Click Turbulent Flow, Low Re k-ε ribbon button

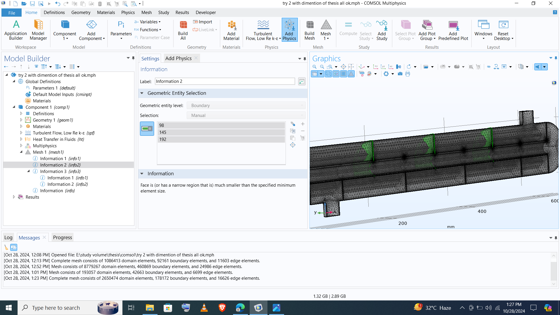coord(263,30)
